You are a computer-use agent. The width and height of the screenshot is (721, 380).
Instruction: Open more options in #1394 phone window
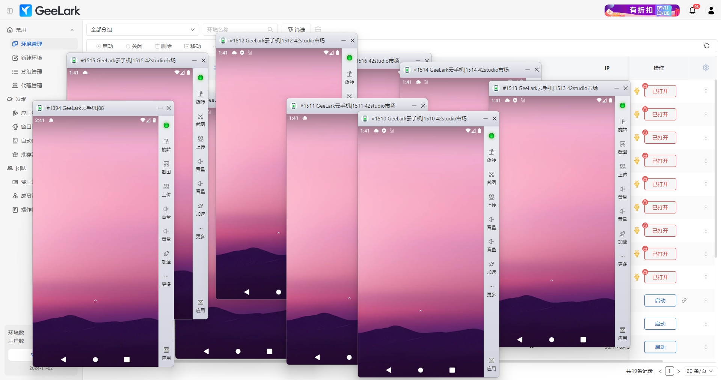tap(166, 279)
